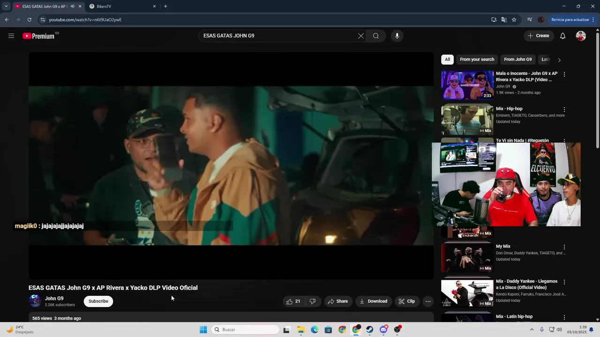Open Discord from the taskbar
This screenshot has height=337, width=600.
[x=383, y=330]
